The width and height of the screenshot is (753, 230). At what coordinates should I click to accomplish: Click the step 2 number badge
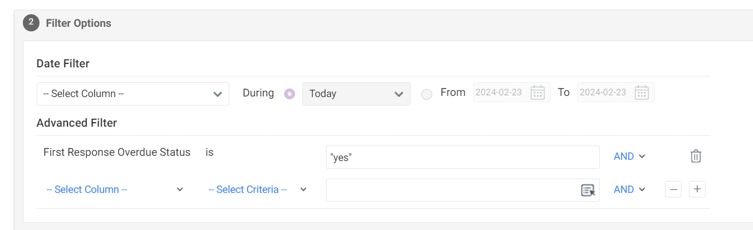click(31, 23)
